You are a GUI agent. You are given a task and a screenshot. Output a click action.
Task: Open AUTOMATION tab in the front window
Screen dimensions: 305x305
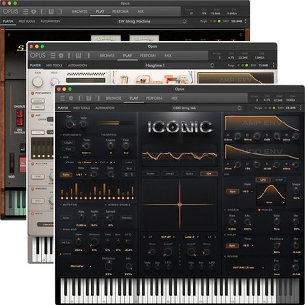point(105,108)
